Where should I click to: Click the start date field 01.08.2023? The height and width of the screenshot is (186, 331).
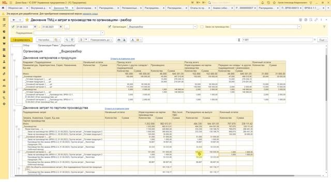pyautogui.click(x=24, y=27)
